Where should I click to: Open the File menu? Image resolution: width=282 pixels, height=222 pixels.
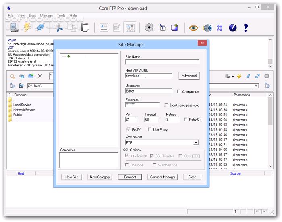click(11, 16)
